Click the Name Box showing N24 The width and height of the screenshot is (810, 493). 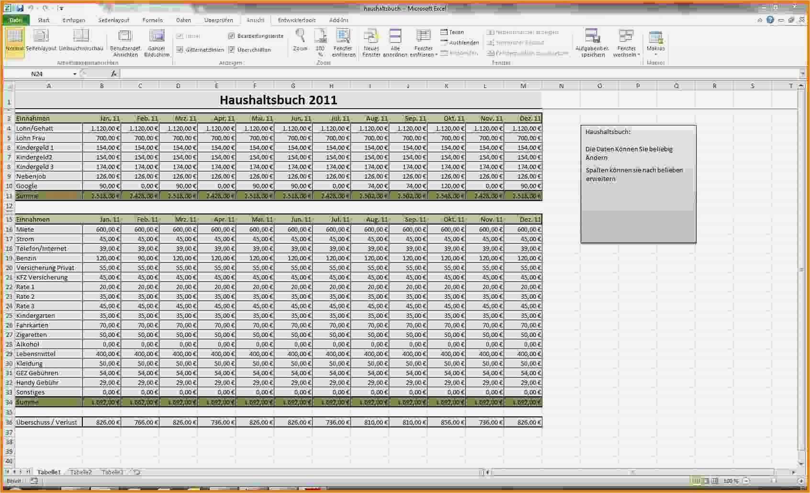[x=37, y=74]
